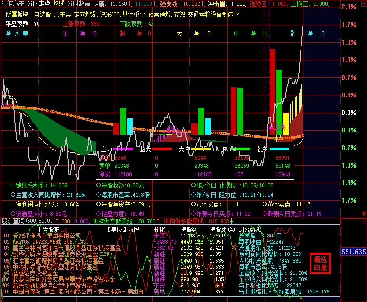This screenshot has height=302, width=367.
Task: Click the 流通股东人数 112243 entry
Action: coord(267,248)
